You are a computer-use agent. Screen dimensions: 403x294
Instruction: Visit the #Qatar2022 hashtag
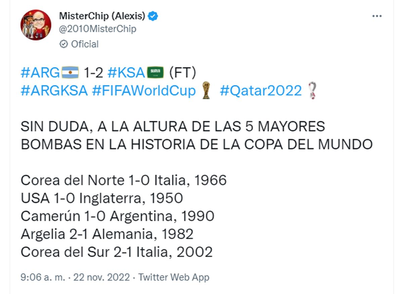[261, 91]
